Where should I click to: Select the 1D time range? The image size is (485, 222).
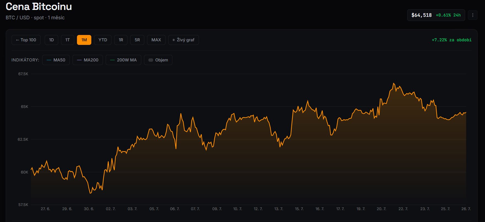51,40
